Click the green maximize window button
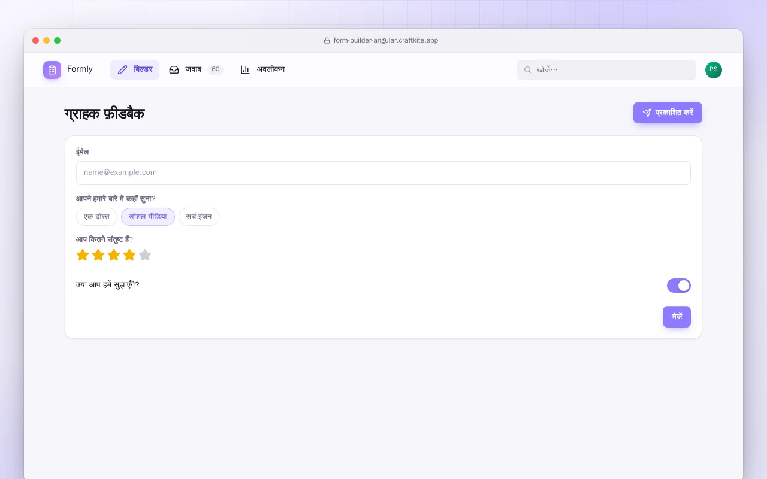Screen dimensions: 767x479 tap(58, 41)
